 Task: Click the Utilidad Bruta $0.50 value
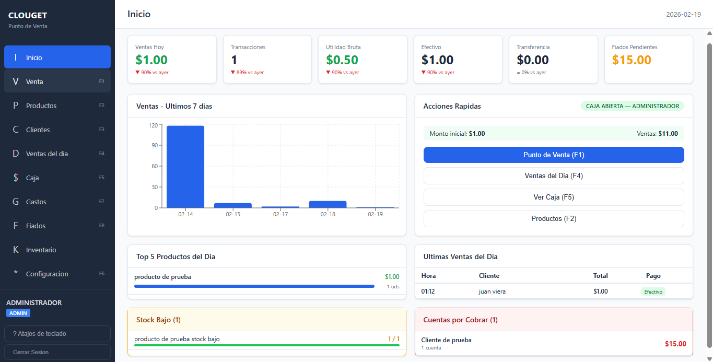pos(342,60)
